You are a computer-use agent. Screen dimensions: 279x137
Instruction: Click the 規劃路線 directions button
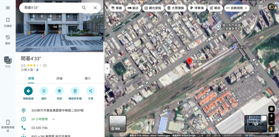pos(28,93)
